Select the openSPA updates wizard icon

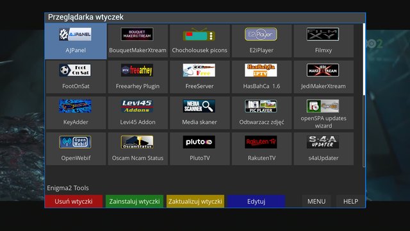tap(323, 106)
